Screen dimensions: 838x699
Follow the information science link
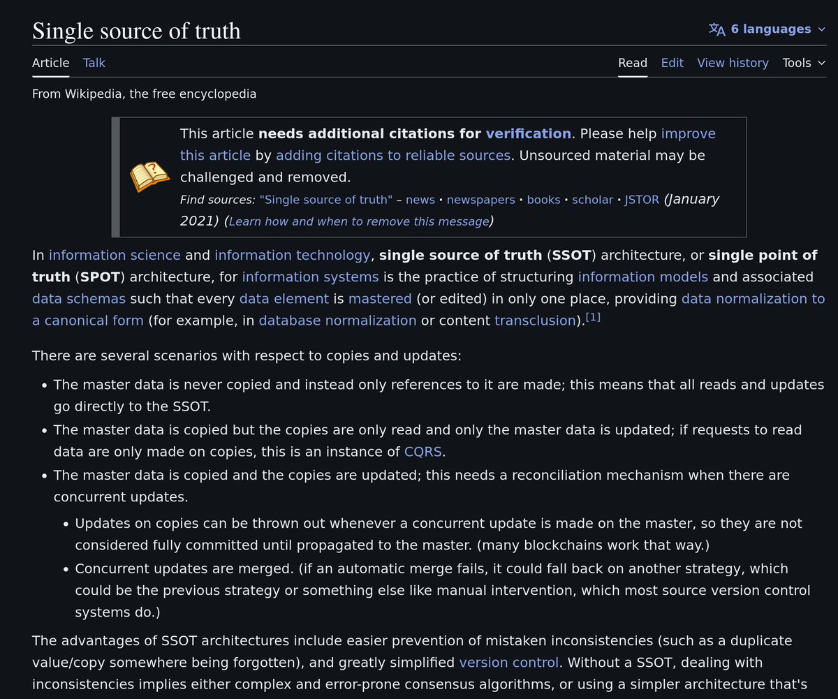(115, 256)
